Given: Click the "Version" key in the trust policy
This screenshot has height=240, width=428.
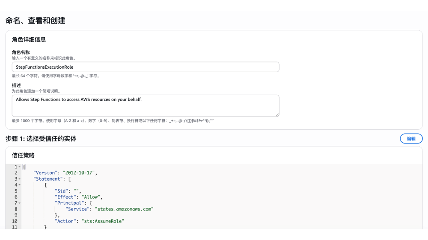Looking at the screenshot, I should (45, 173).
